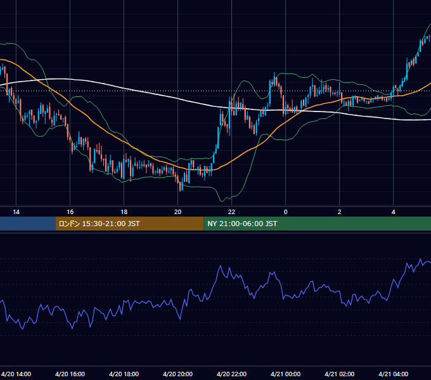Click the hour label 18 on price chart axis
The width and height of the screenshot is (431, 380).
pyautogui.click(x=124, y=212)
